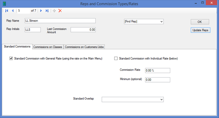Viewport: 219px width, 118px height.
Task: Click the 'of 7' record count text
Action: 34,11
